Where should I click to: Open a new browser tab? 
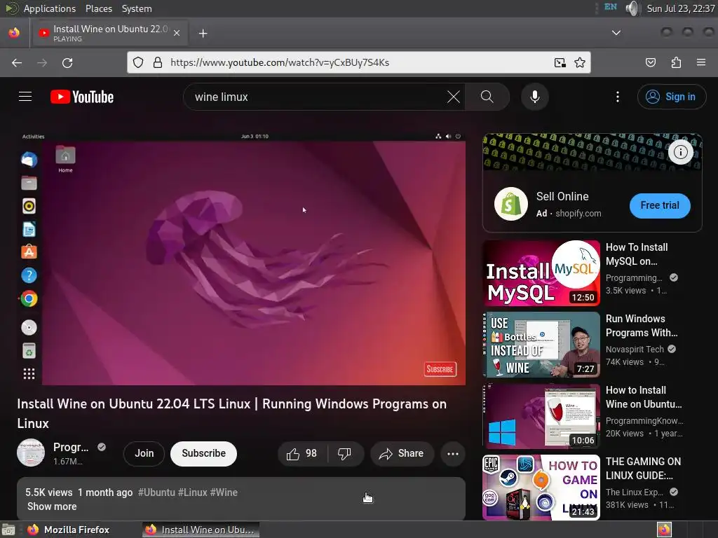(203, 33)
